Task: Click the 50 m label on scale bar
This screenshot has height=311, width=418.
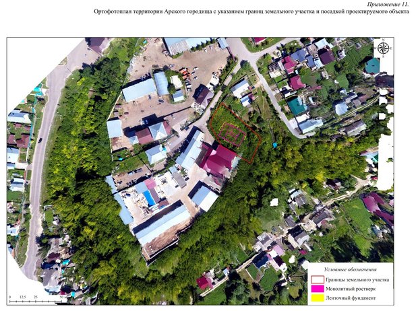Action: (x=62, y=296)
